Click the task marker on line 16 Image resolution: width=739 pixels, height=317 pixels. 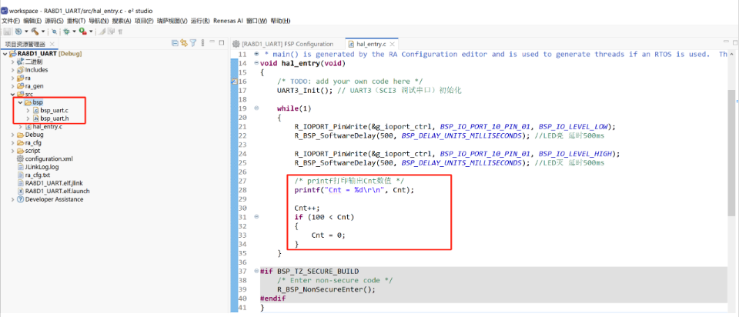pos(233,81)
